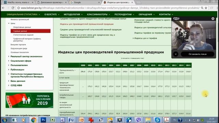Expand Реальный сектор экономики in sidebar
This screenshot has height=123, width=219.
pos(9,56)
